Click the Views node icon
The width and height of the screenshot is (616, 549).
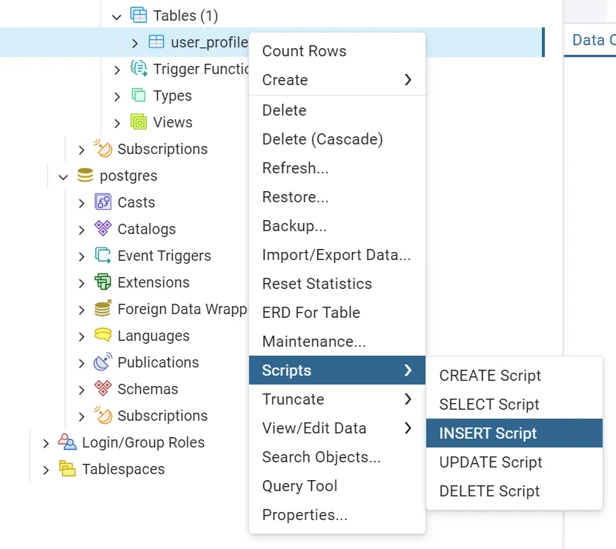click(x=139, y=122)
